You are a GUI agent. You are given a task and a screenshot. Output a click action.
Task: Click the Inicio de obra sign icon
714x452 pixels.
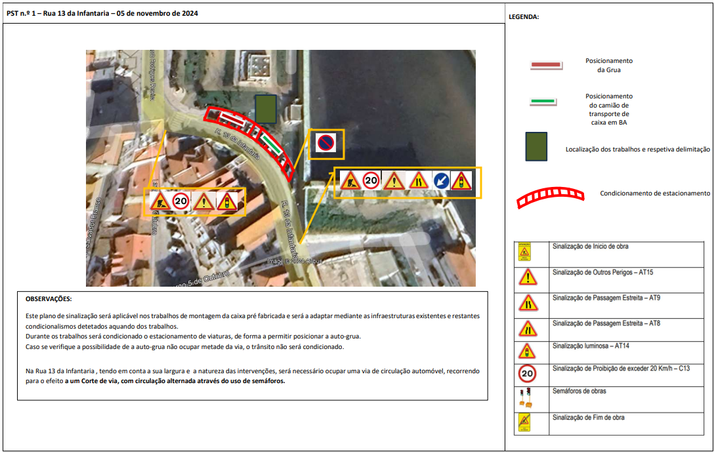pyautogui.click(x=524, y=253)
